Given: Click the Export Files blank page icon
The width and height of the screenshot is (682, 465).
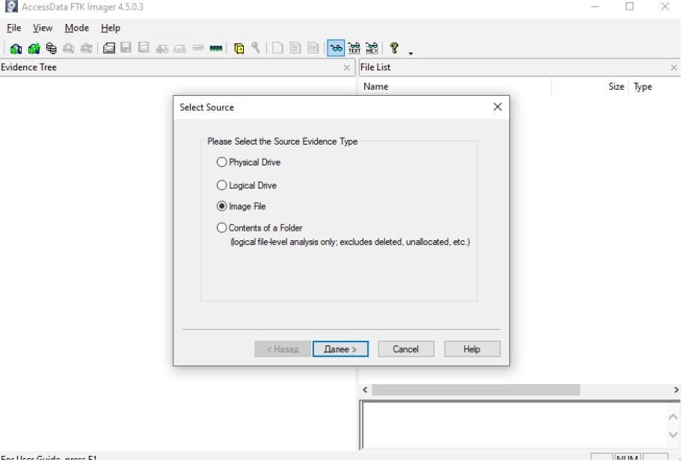Looking at the screenshot, I should (277, 48).
